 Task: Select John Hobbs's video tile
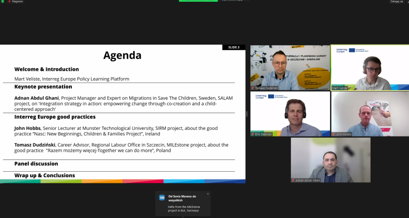pos(370,114)
